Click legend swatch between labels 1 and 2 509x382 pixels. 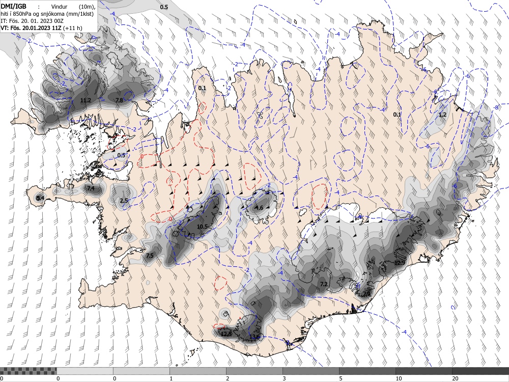(x=197, y=371)
